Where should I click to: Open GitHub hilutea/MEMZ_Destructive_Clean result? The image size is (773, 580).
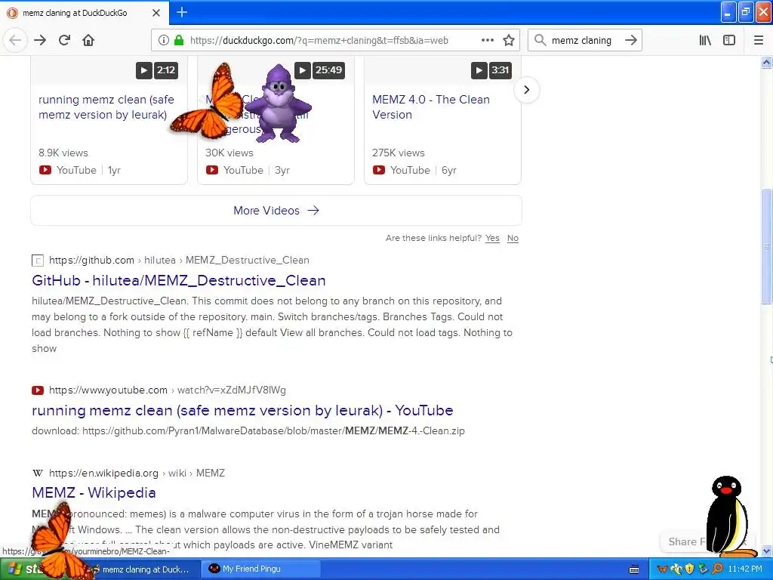[x=178, y=281]
